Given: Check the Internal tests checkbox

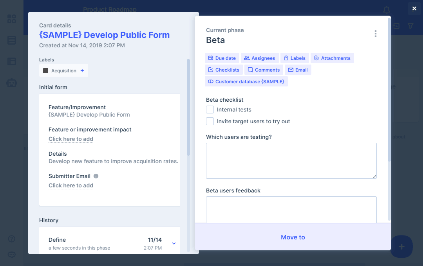Looking at the screenshot, I should coord(210,110).
